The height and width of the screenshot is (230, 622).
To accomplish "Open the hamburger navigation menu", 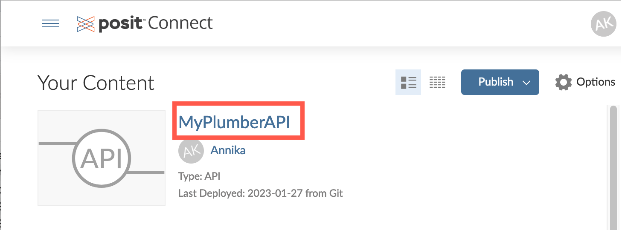I will click(50, 23).
